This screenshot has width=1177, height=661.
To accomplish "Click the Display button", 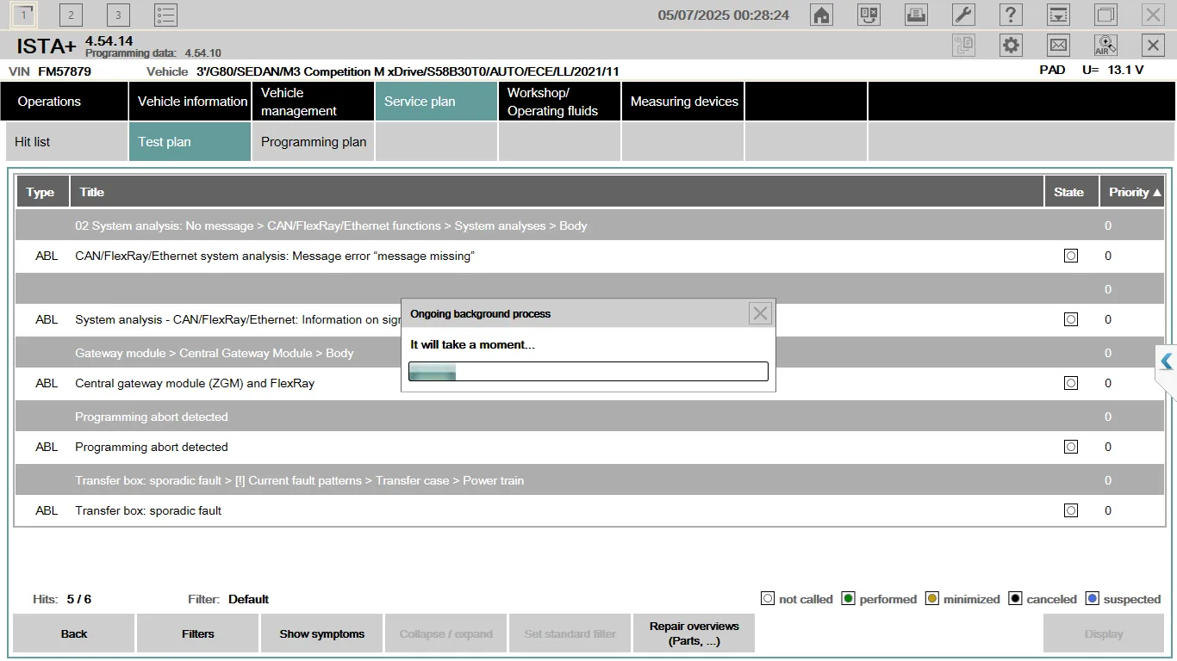I will (1103, 633).
